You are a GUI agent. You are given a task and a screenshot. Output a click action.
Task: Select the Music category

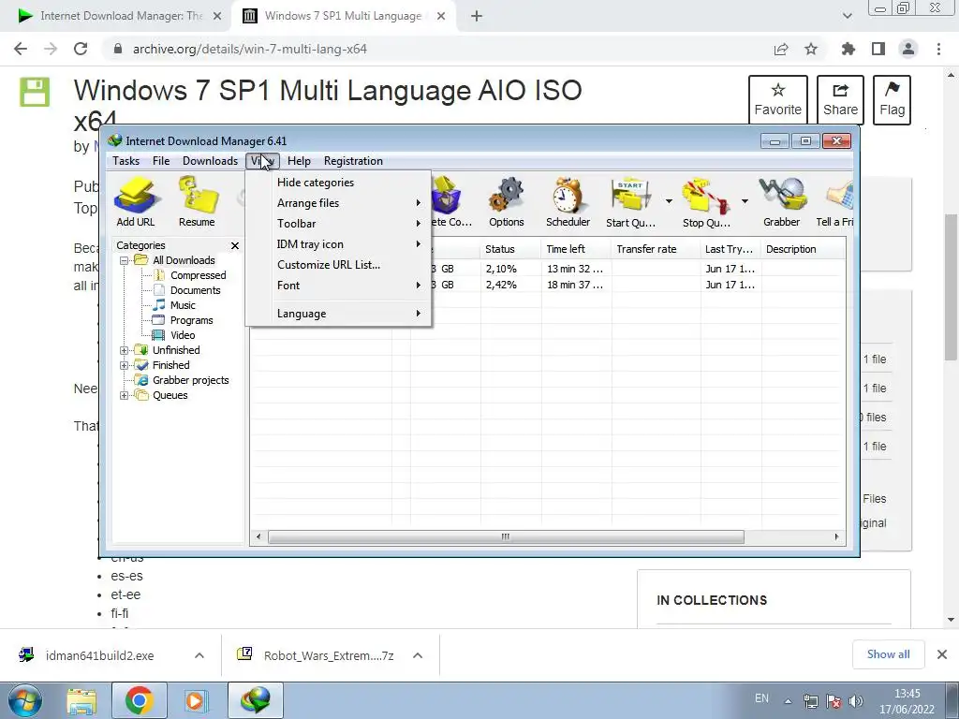(183, 305)
